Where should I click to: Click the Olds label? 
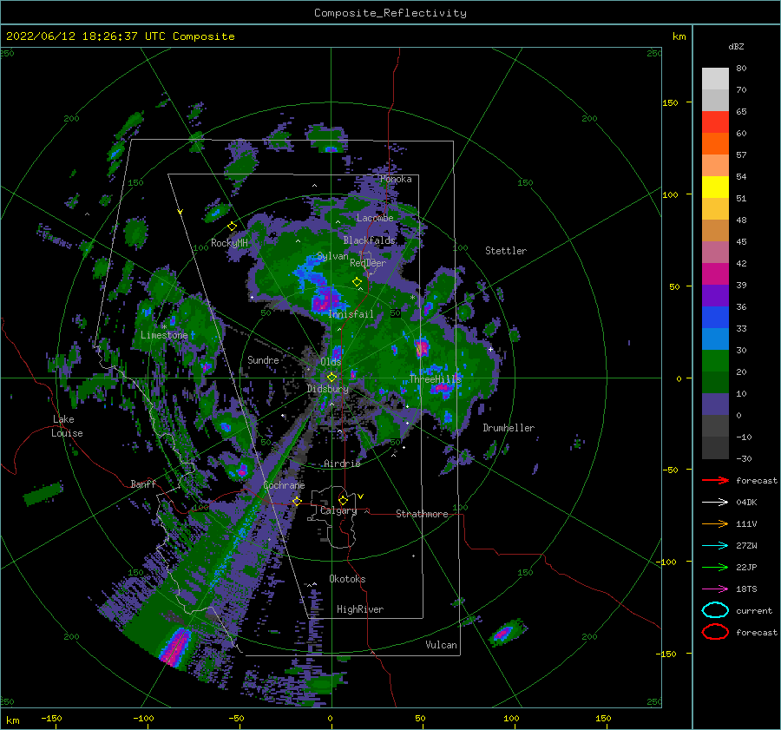point(331,362)
